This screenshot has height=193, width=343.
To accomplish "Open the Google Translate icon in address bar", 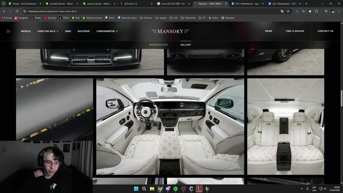I will 282,11.
